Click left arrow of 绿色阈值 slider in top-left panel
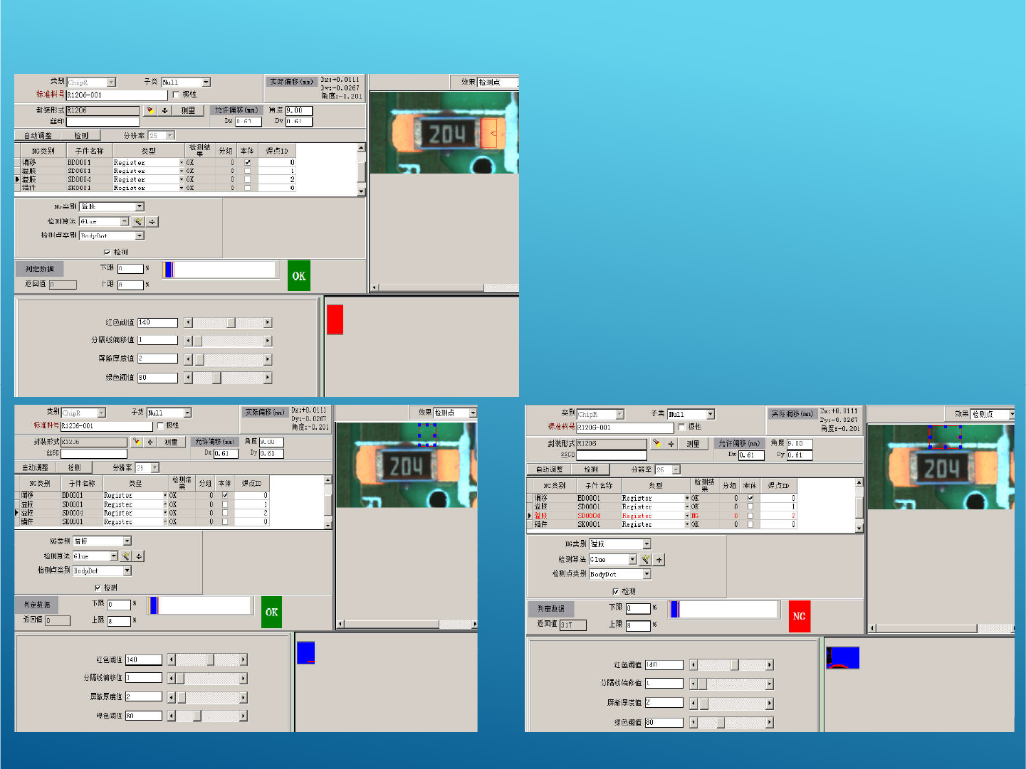 (189, 378)
